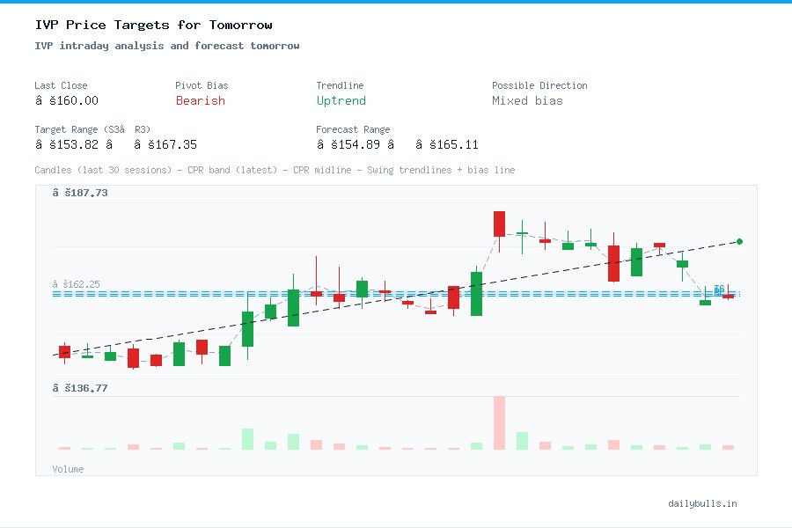The width and height of the screenshot is (792, 528).
Task: Select the subtitle "IVP intraday analysis and forecast tomorrow"
Action: pyautogui.click(x=167, y=46)
